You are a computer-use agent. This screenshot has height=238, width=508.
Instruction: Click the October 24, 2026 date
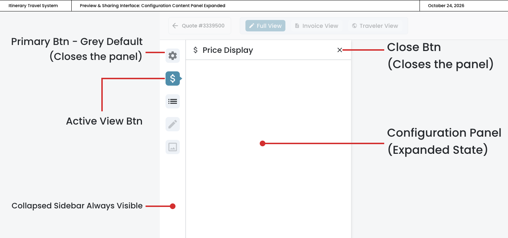pyautogui.click(x=446, y=6)
